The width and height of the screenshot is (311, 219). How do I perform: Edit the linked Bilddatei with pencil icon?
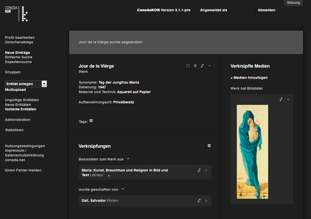point(281,100)
